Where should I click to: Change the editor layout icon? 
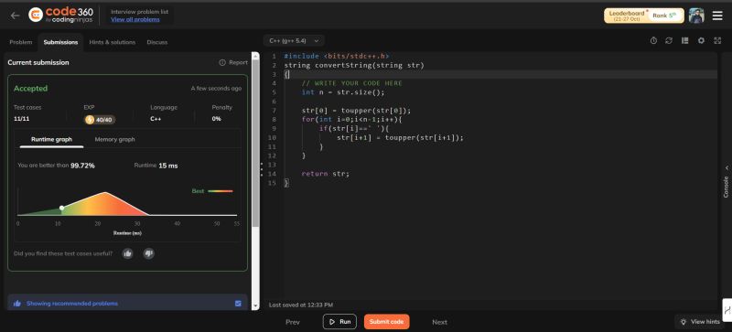click(684, 40)
